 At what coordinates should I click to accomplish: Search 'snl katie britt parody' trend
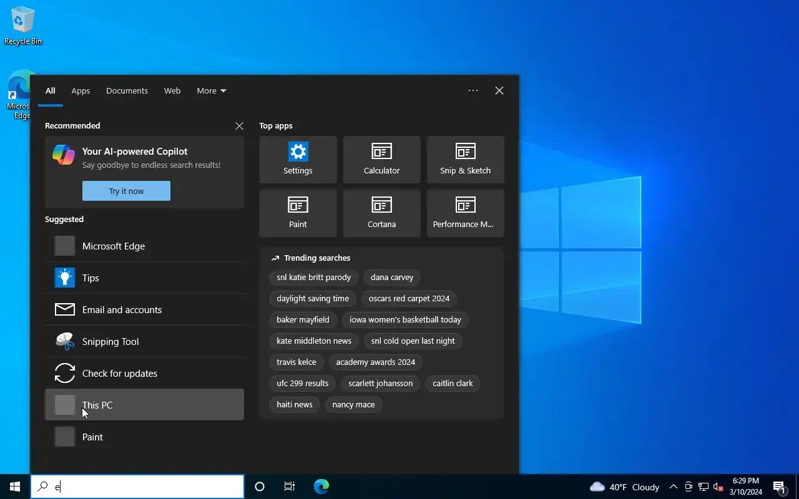[314, 277]
